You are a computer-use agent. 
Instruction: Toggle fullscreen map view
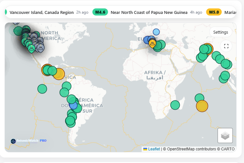coord(226,46)
